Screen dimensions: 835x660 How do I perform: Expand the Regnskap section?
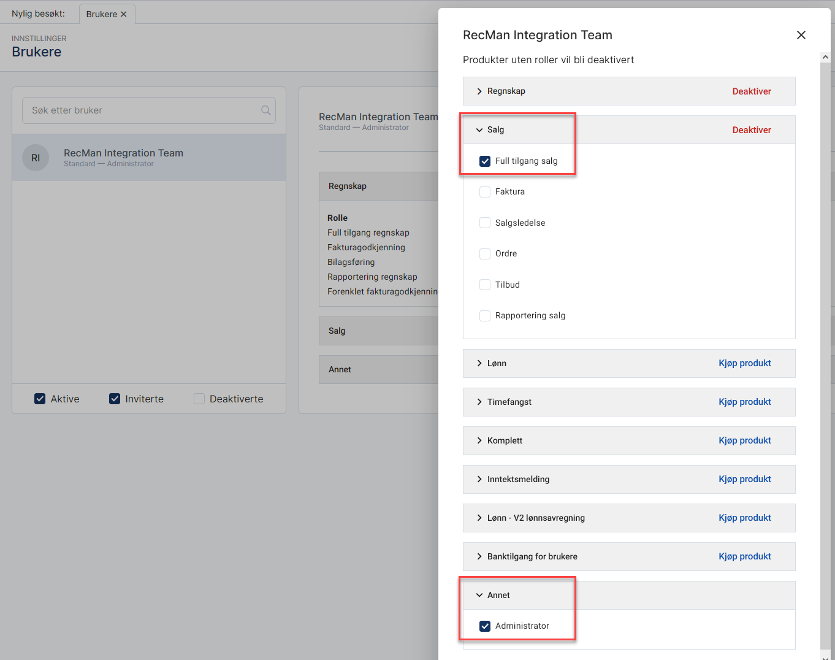(x=479, y=91)
